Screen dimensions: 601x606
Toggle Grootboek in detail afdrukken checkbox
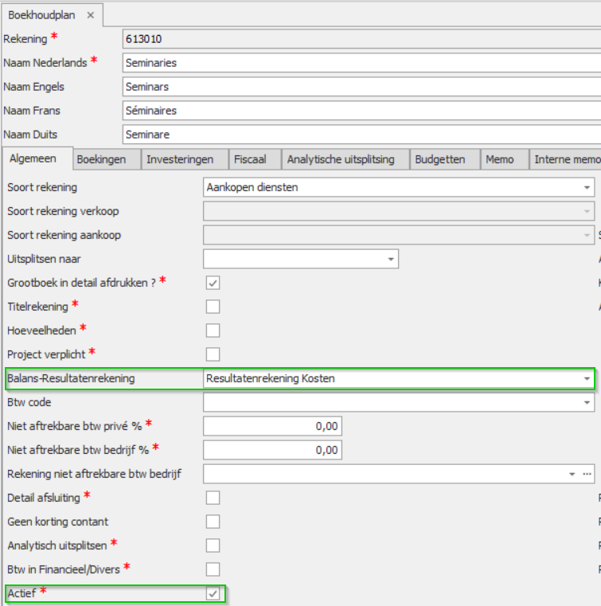pyautogui.click(x=213, y=283)
